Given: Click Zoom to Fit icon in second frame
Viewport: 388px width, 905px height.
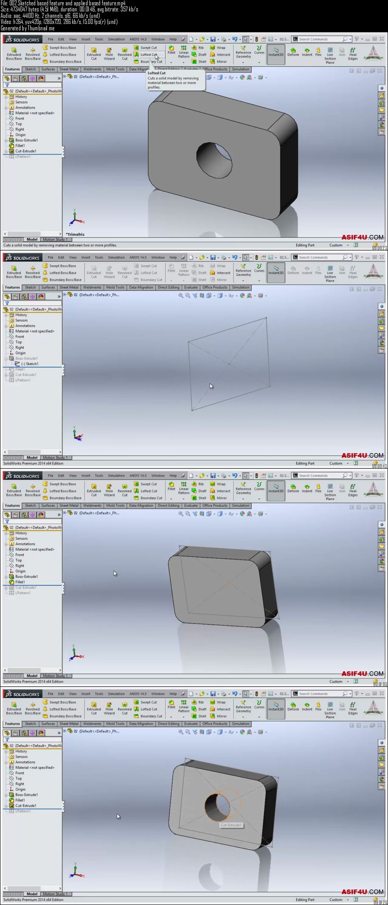Looking at the screenshot, I should coord(181,296).
